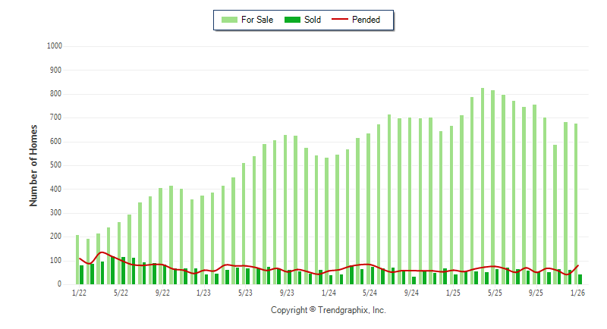
Task: Select the 1/22 x-axis date label
Action: [78, 293]
